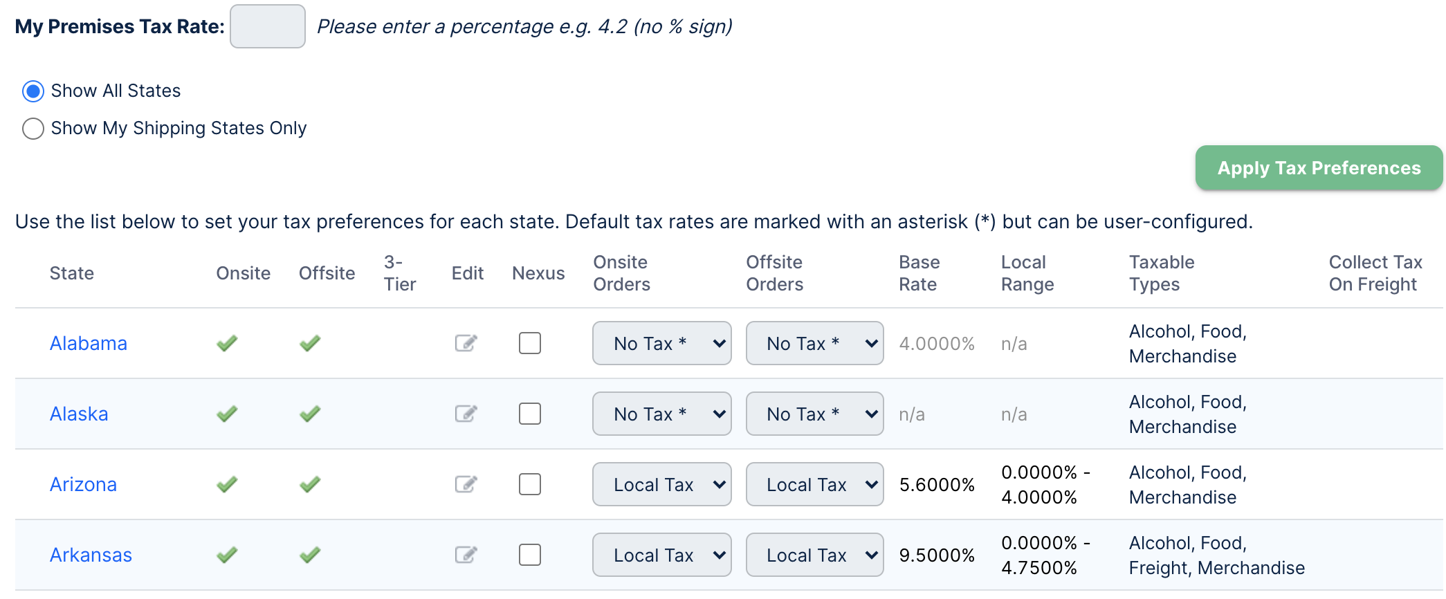The height and width of the screenshot is (599, 1446).
Task: Open Alaska's Offsite Orders tax dropdown
Action: pos(814,414)
